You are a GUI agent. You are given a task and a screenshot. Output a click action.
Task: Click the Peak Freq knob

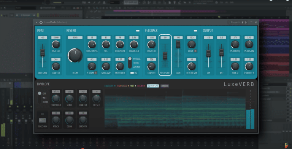(x=235, y=45)
